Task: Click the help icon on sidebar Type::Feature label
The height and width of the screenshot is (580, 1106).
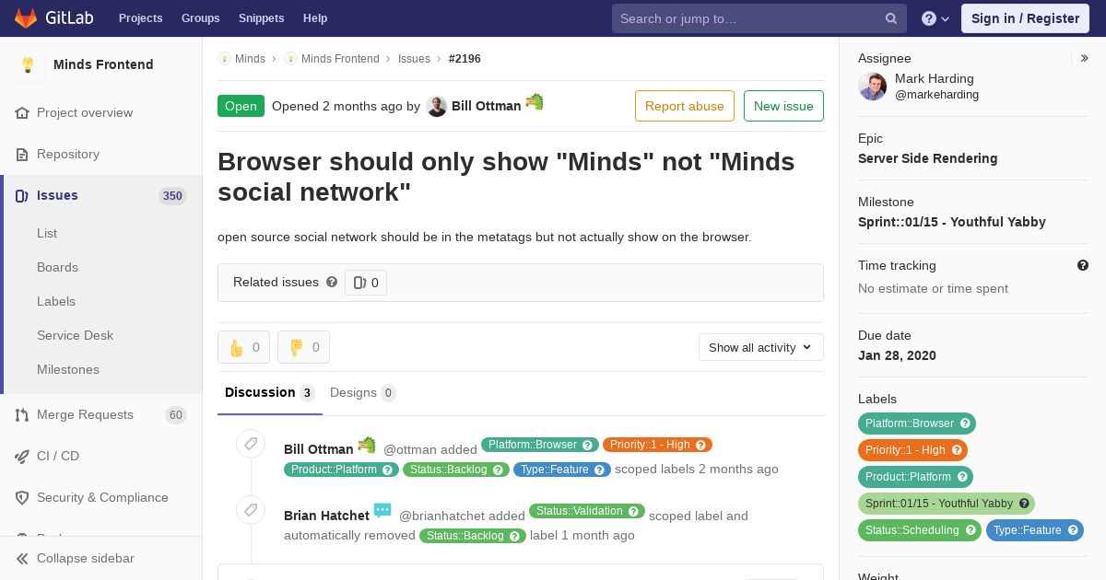Action: coord(1073,530)
